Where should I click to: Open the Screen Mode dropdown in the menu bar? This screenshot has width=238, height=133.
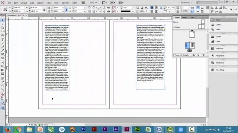point(112,3)
